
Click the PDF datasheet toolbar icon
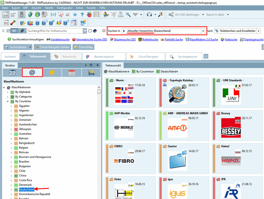44,15
